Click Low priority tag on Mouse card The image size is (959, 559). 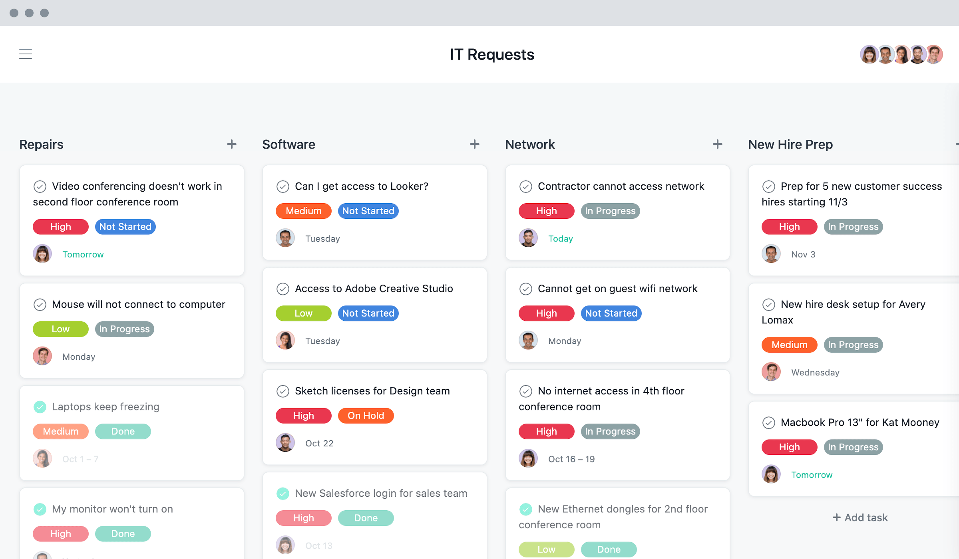pos(61,329)
